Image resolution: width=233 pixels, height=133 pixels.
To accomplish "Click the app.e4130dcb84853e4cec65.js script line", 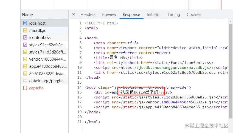I will point(161,107).
